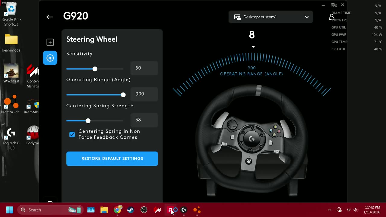Open the Windows Start menu
The width and height of the screenshot is (386, 217).
(x=10, y=210)
